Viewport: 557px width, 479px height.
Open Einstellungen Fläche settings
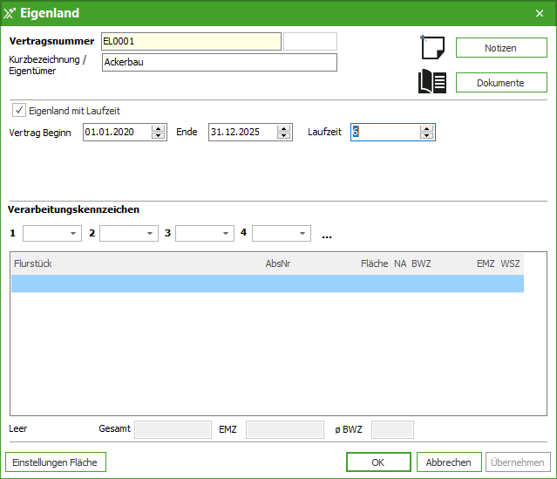56,462
